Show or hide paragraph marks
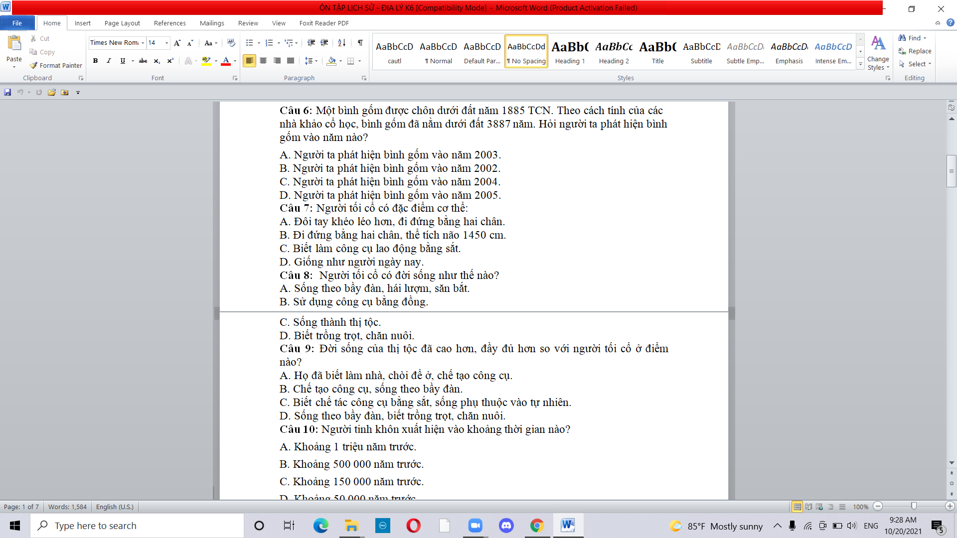957x538 pixels. [360, 43]
